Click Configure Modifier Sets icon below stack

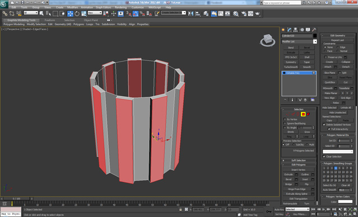pyautogui.click(x=313, y=100)
